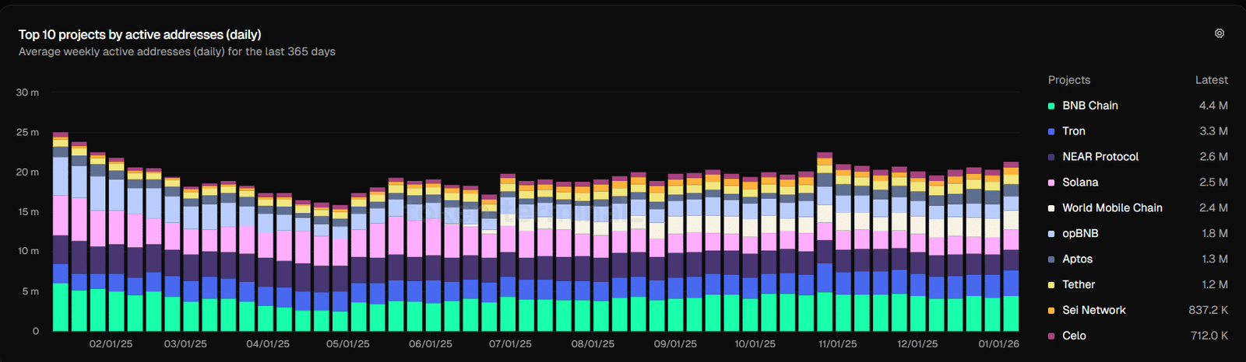Select Aptos legend item
Image resolution: width=1246 pixels, height=362 pixels.
[1077, 259]
